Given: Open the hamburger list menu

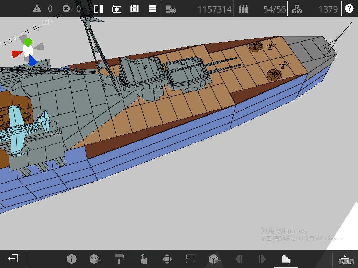Looking at the screenshot, I should coord(152,9).
